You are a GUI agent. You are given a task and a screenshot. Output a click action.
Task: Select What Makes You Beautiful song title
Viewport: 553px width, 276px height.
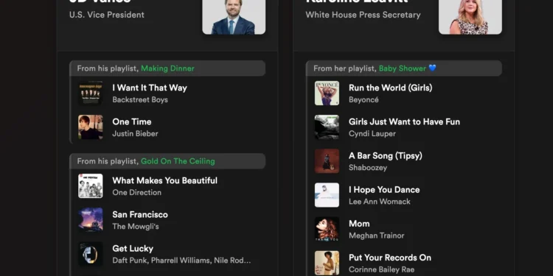click(164, 180)
